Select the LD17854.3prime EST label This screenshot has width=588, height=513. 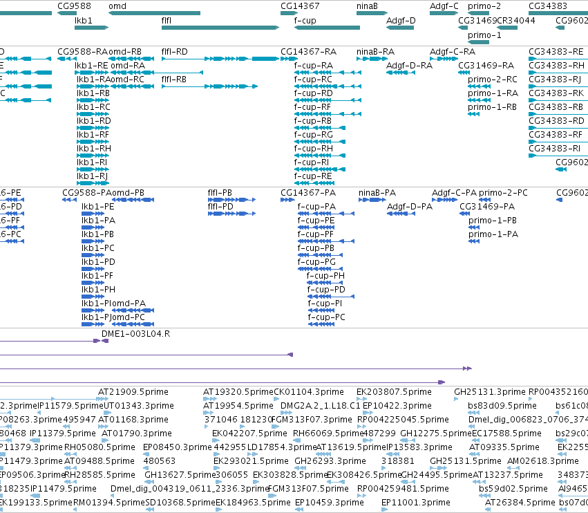click(x=283, y=447)
